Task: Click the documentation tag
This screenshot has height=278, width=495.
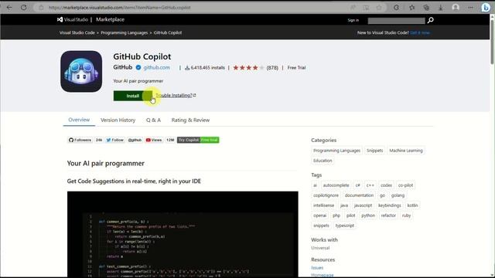Action: coord(359,195)
